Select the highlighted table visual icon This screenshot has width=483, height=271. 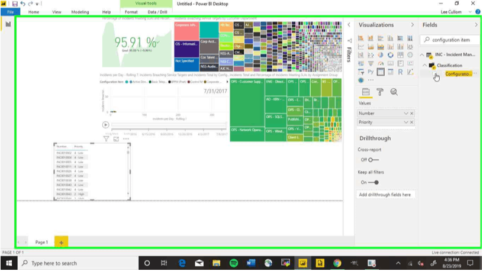381,72
